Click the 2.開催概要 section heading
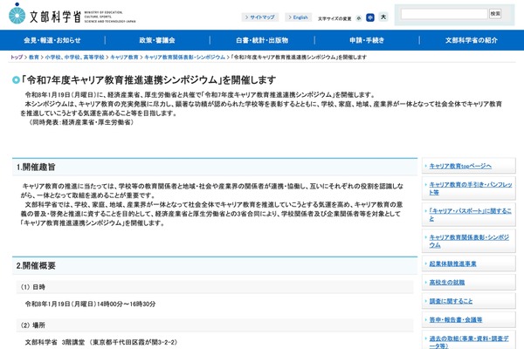 [36, 266]
